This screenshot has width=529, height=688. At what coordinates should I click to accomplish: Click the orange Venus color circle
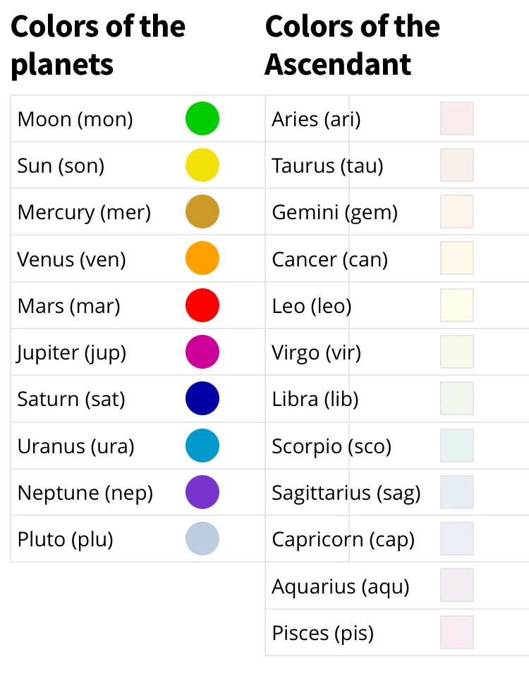202,258
